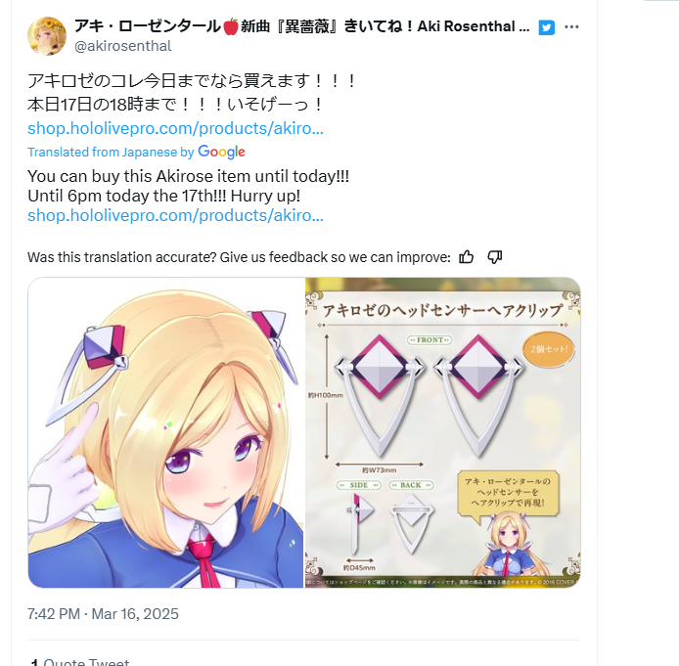Open the @akirosenthal handle
This screenshot has height=666, width=679.
(x=123, y=46)
